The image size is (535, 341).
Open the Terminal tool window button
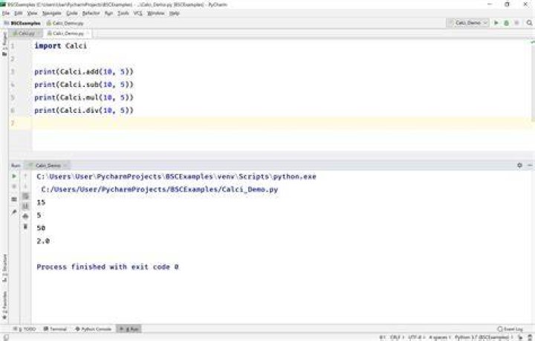(x=55, y=329)
